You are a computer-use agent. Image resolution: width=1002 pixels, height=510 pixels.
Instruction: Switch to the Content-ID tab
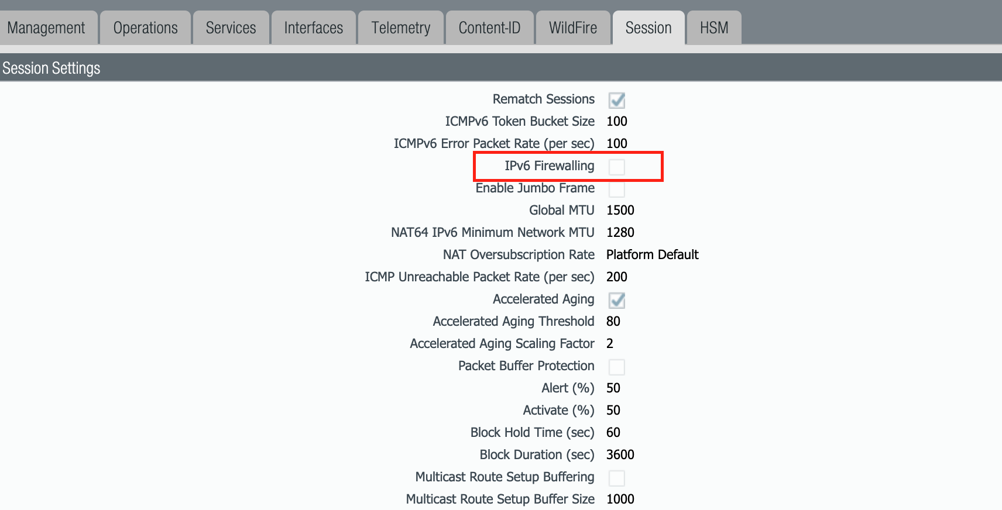coord(489,28)
